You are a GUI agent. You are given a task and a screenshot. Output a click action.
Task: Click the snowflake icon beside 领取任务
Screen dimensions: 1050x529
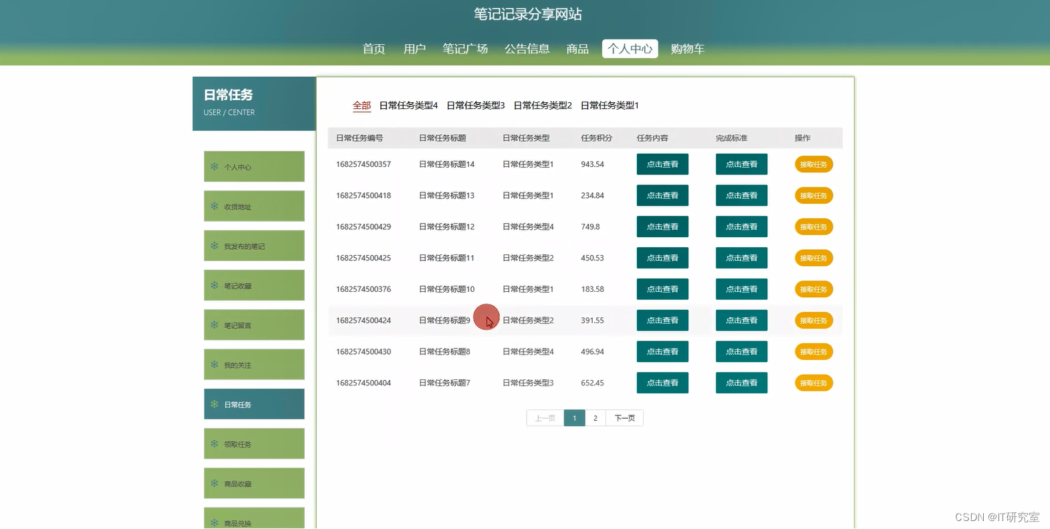coord(215,444)
